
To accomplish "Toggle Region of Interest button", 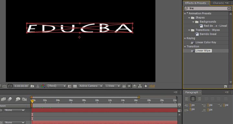I will (70, 86).
